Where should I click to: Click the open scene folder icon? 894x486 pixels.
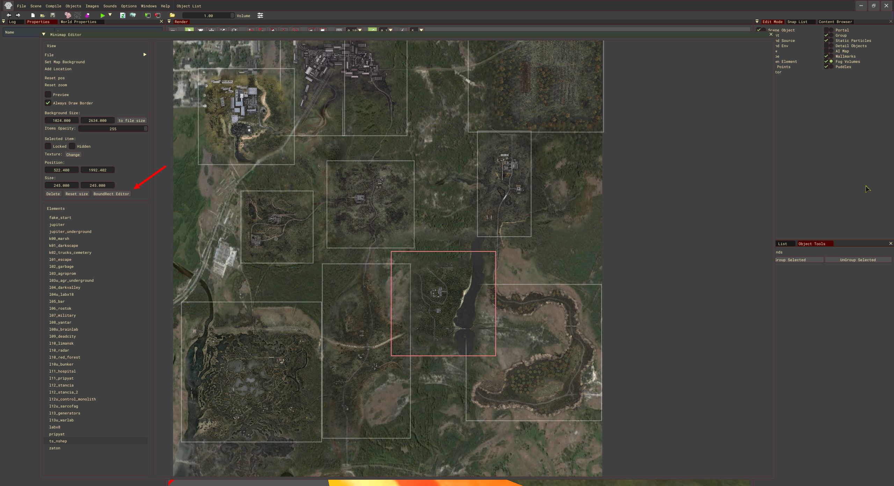tap(43, 15)
